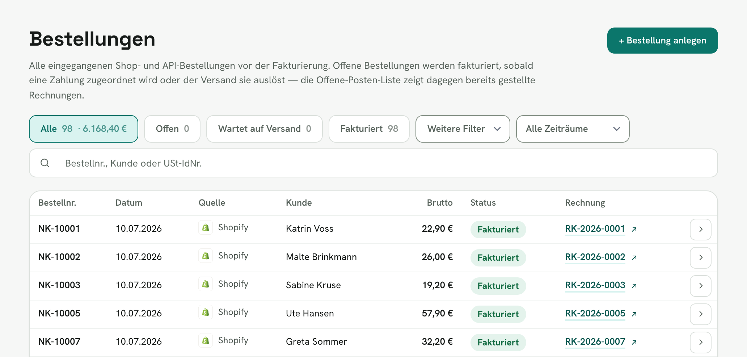The height and width of the screenshot is (357, 747).
Task: Click customer name Greta Sommer
Action: pyautogui.click(x=316, y=342)
